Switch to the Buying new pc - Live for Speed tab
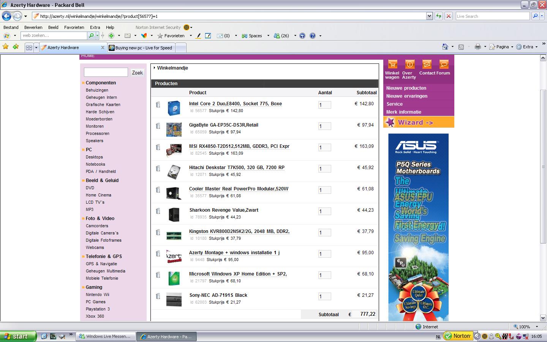Viewport: 547px width, 342px height. [x=141, y=47]
